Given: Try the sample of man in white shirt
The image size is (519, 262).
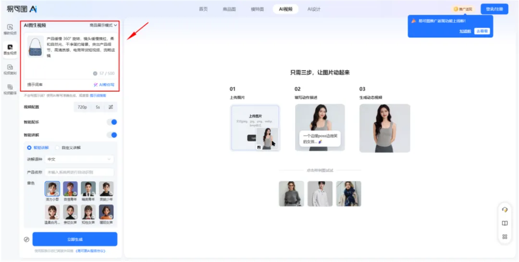Looking at the screenshot, I should point(320,193).
